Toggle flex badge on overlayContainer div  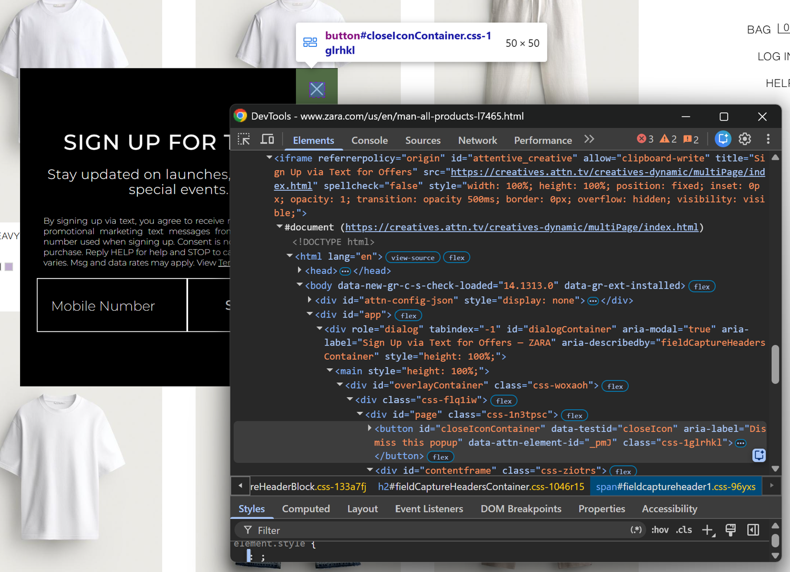[615, 386]
